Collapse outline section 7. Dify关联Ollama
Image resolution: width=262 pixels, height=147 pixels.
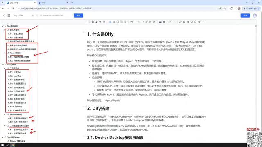tap(3, 137)
